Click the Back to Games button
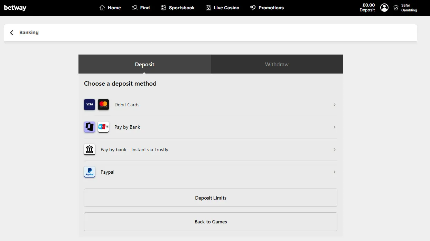The width and height of the screenshot is (430, 241). (211, 221)
